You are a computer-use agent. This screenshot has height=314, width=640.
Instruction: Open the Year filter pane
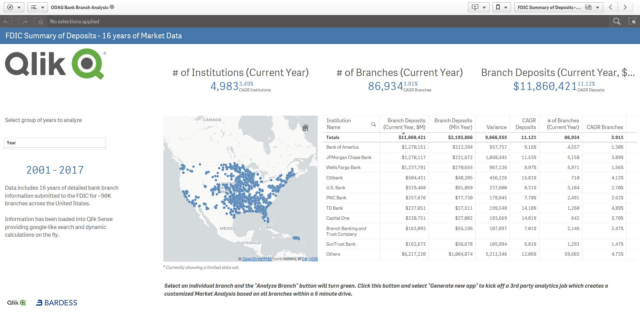55,143
